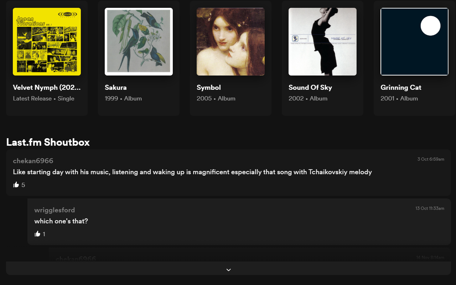The height and width of the screenshot is (285, 456).
Task: View the Symbol album cover
Action: click(230, 41)
